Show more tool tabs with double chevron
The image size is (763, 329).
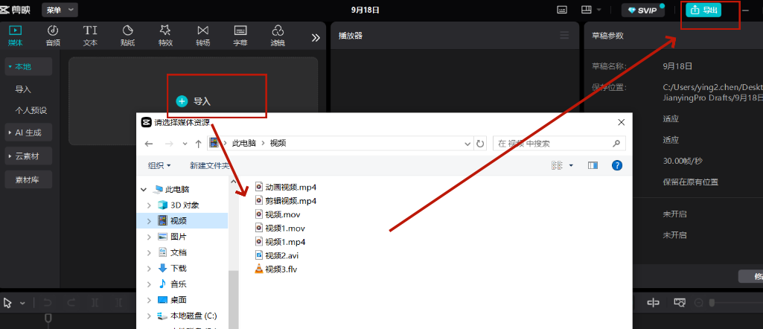point(316,37)
